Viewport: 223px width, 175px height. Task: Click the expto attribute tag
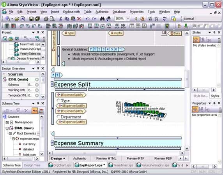point(116,33)
